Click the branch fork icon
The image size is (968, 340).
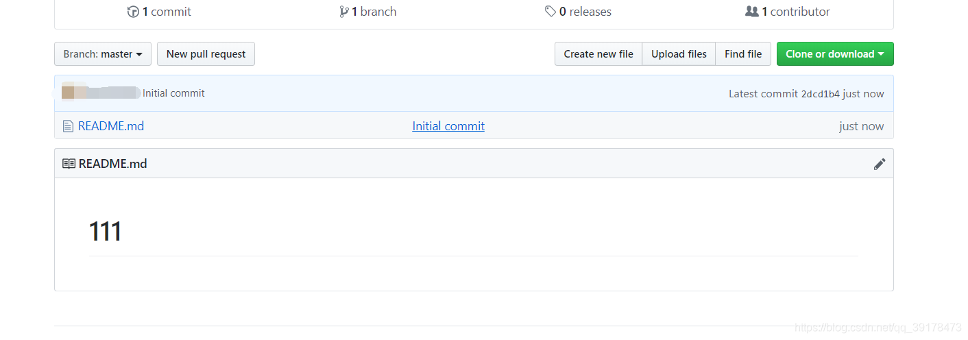point(343,12)
